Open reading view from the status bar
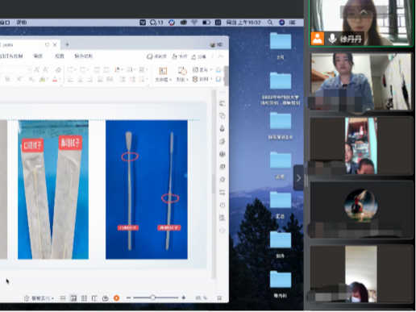The width and height of the screenshot is (416, 312). click(x=94, y=298)
